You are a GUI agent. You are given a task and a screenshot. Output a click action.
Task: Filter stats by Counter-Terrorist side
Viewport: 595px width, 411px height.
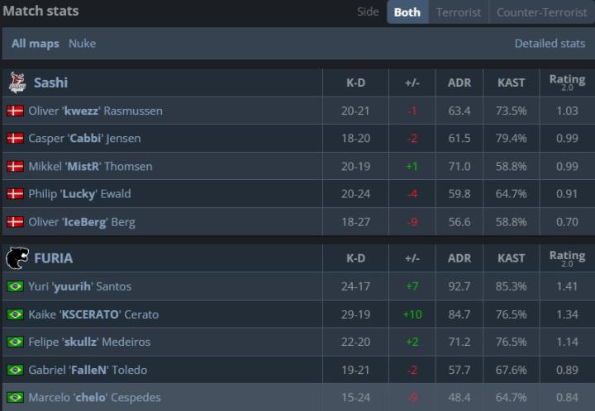coord(541,12)
